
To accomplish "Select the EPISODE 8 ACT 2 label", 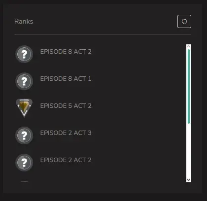I will coord(66,52).
